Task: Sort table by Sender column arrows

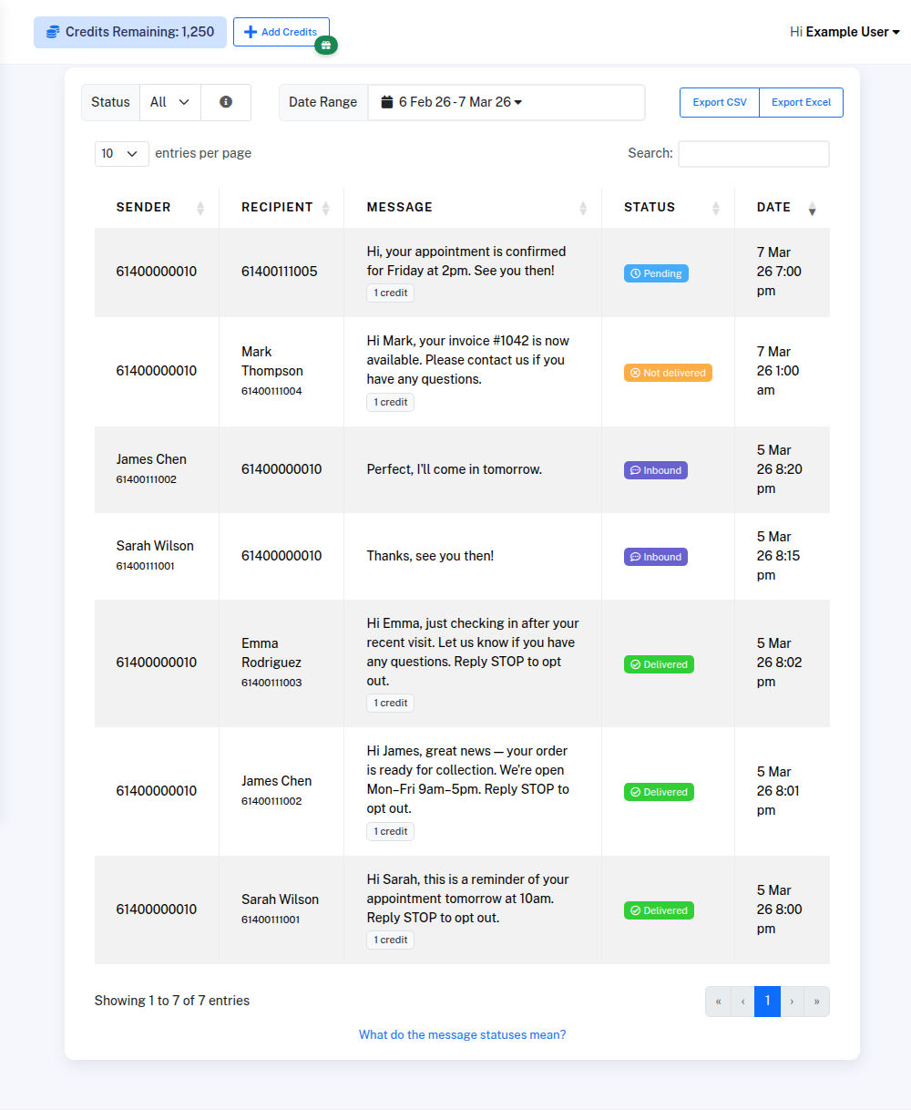Action: [200, 208]
